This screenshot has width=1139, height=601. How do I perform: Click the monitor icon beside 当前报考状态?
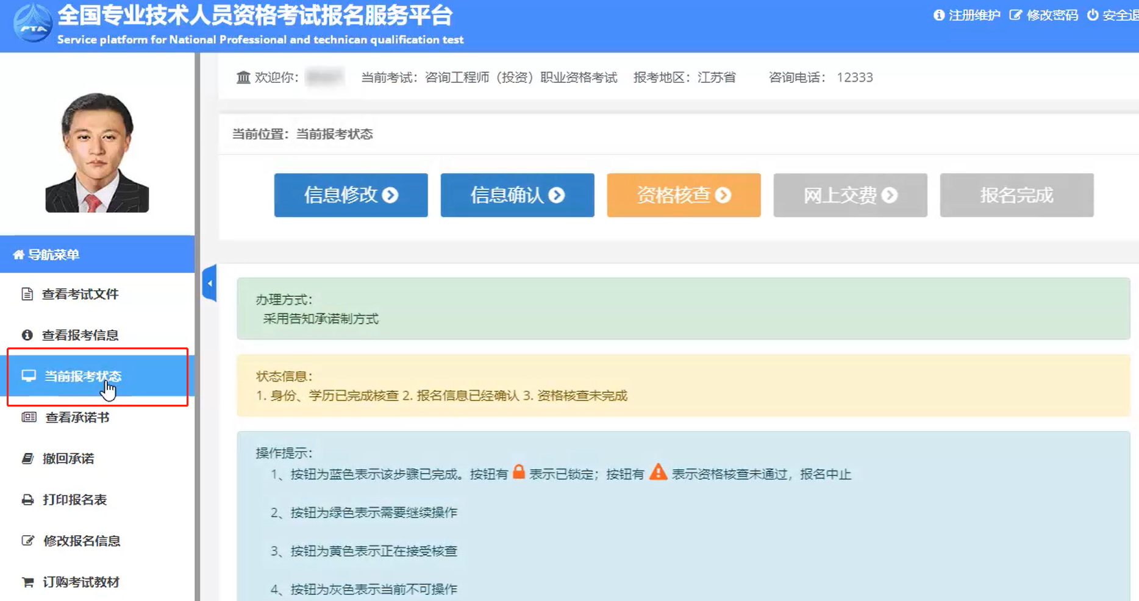pyautogui.click(x=29, y=376)
